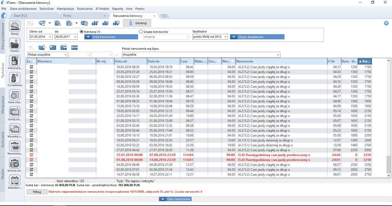392x206 pixels.
Task: Sort by the Data od column header
Action: pyautogui.click(x=131, y=61)
